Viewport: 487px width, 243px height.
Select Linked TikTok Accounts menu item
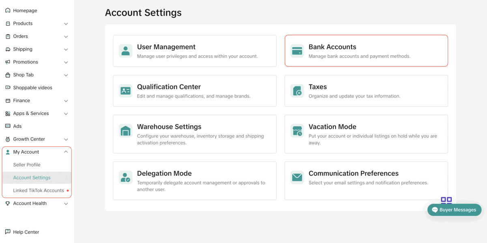(38, 191)
